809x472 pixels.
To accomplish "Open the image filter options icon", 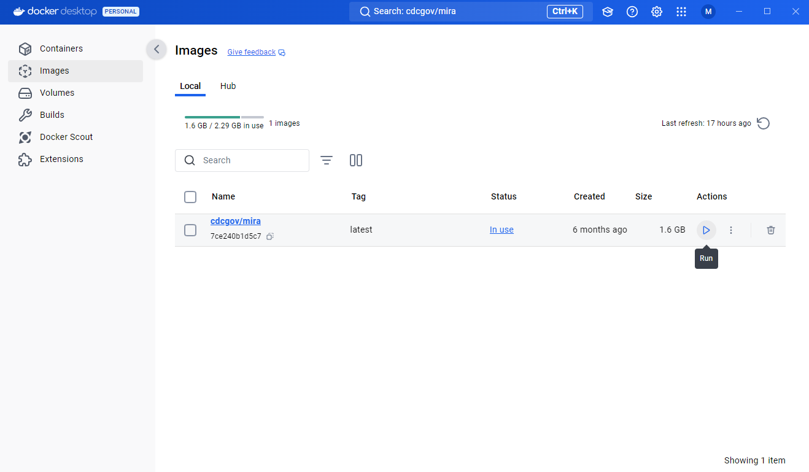I will (x=327, y=160).
